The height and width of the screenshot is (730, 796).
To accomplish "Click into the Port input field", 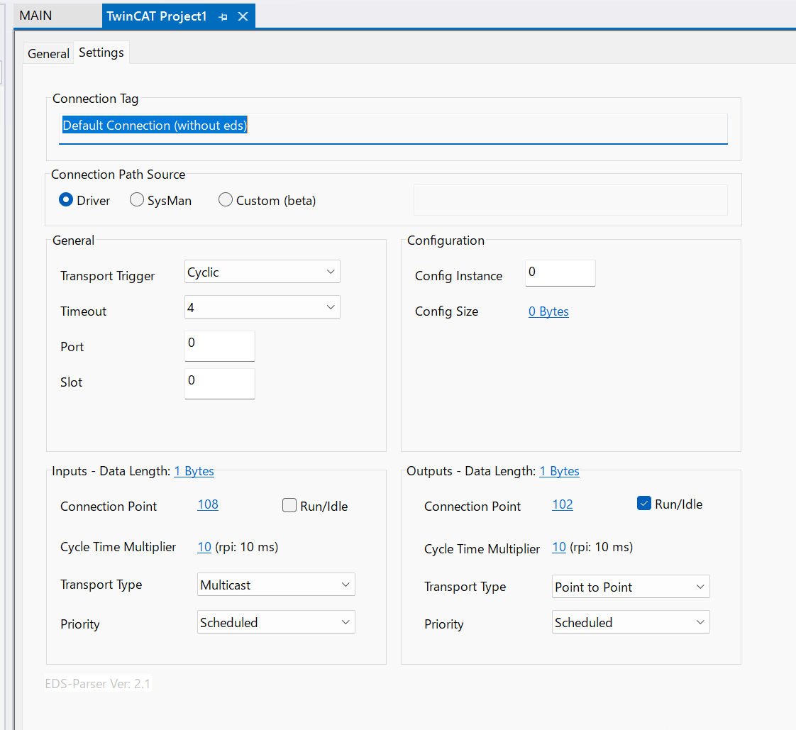I will [219, 345].
